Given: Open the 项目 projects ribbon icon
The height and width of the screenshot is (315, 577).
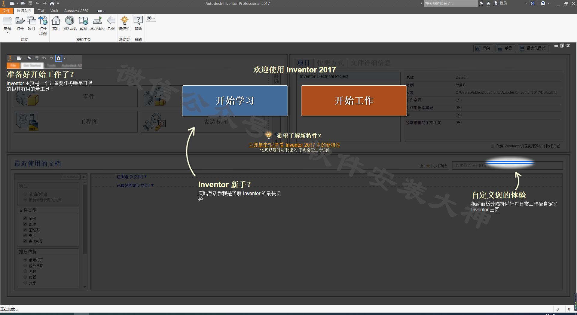Looking at the screenshot, I should 31,21.
